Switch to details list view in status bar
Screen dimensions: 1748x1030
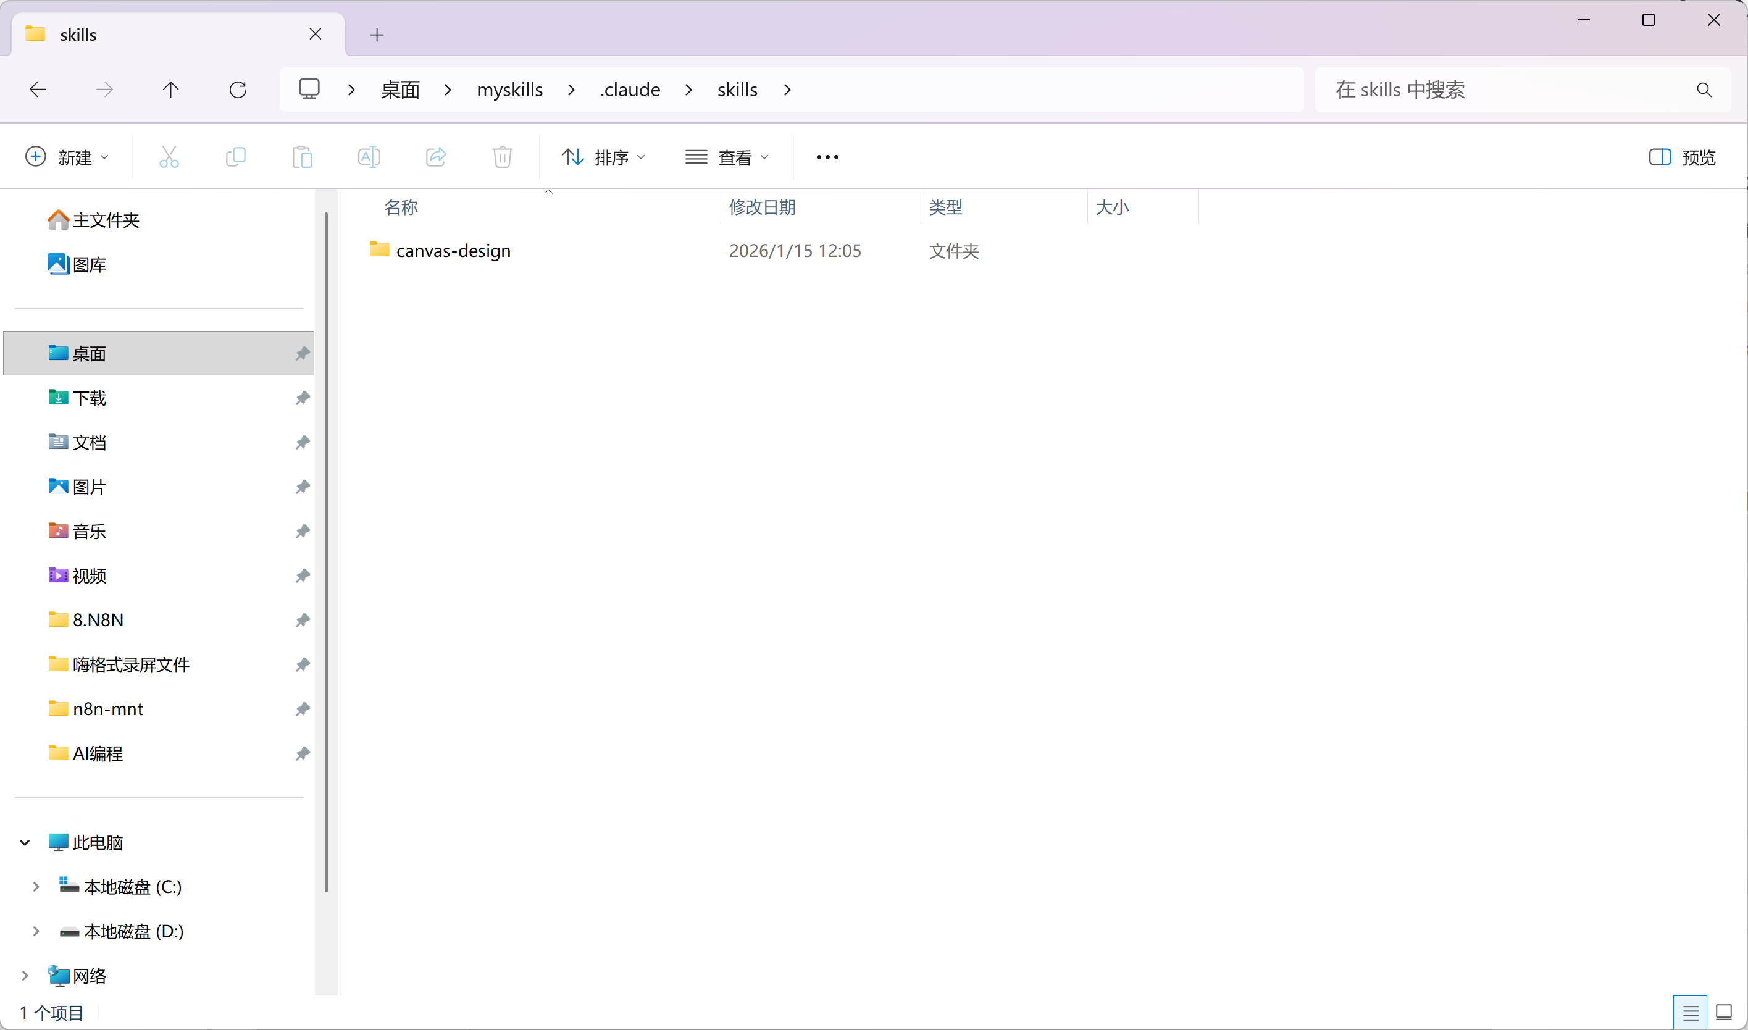click(x=1690, y=1013)
